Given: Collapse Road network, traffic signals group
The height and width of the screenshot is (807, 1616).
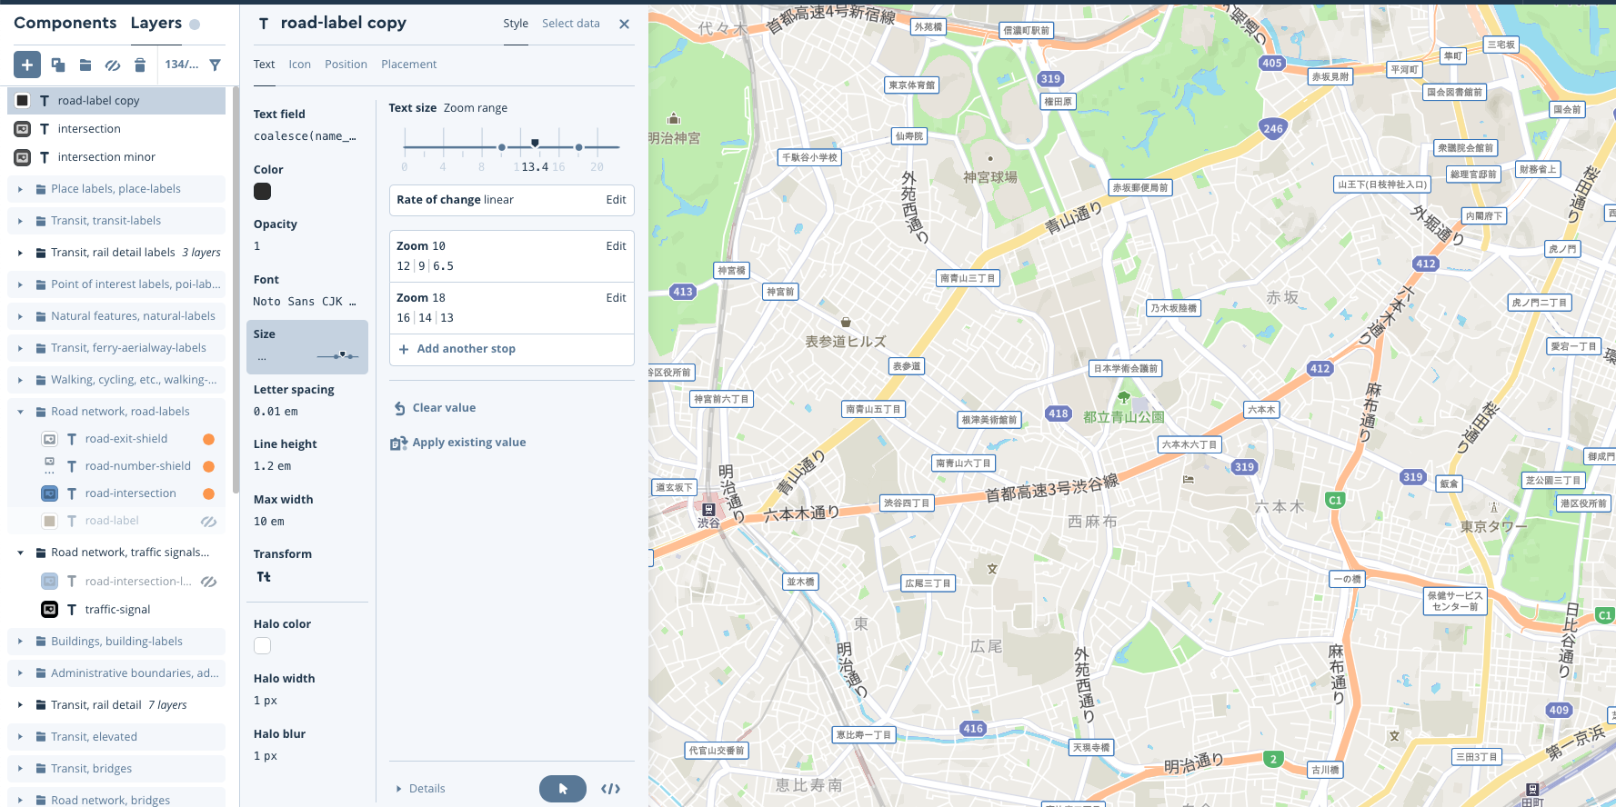Looking at the screenshot, I should 20,553.
